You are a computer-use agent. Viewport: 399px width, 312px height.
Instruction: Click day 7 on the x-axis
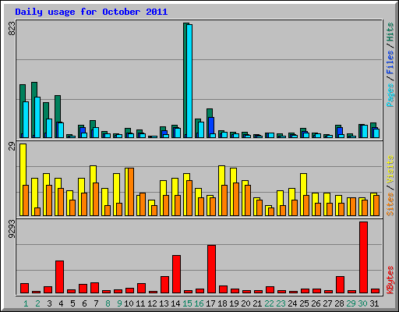tap(96, 303)
